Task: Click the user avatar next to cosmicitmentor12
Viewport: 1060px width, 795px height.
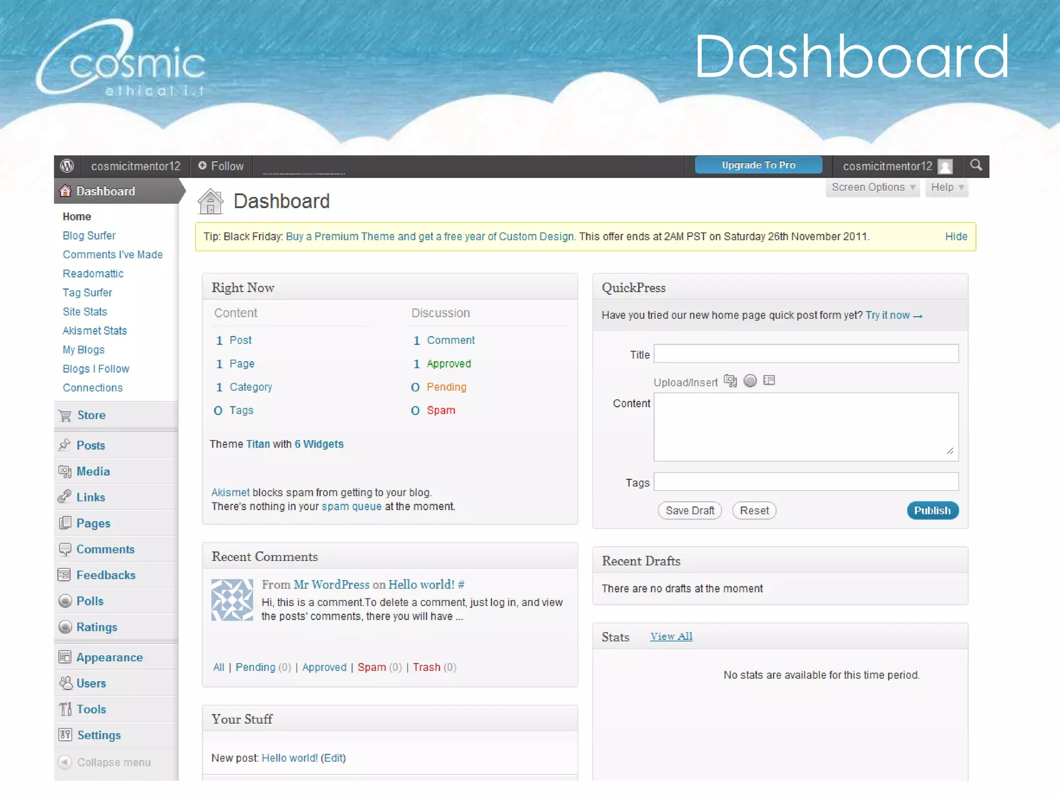Action: 945,166
